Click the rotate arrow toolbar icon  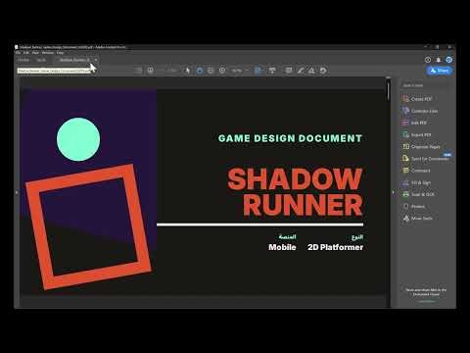pos(323,71)
